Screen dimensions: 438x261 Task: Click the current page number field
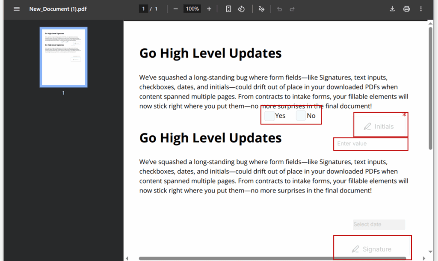click(x=143, y=9)
